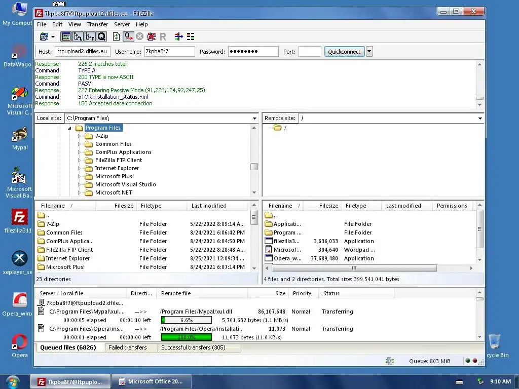Open the Server menu
The width and height of the screenshot is (519, 389).
122,24
